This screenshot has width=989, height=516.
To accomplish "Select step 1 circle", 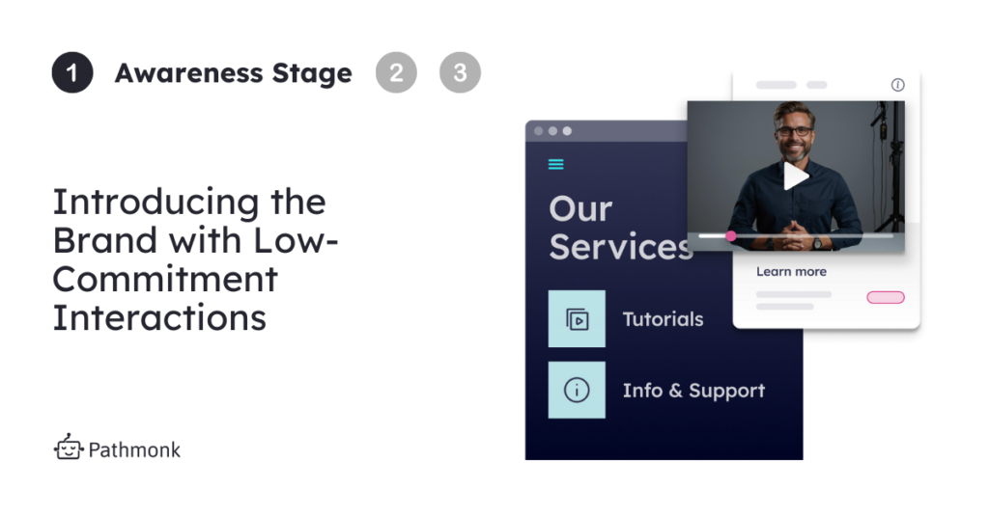I will 72,73.
